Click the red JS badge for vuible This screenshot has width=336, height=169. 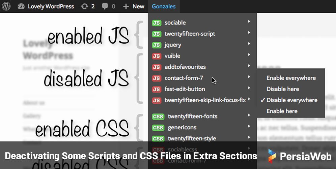click(x=157, y=56)
